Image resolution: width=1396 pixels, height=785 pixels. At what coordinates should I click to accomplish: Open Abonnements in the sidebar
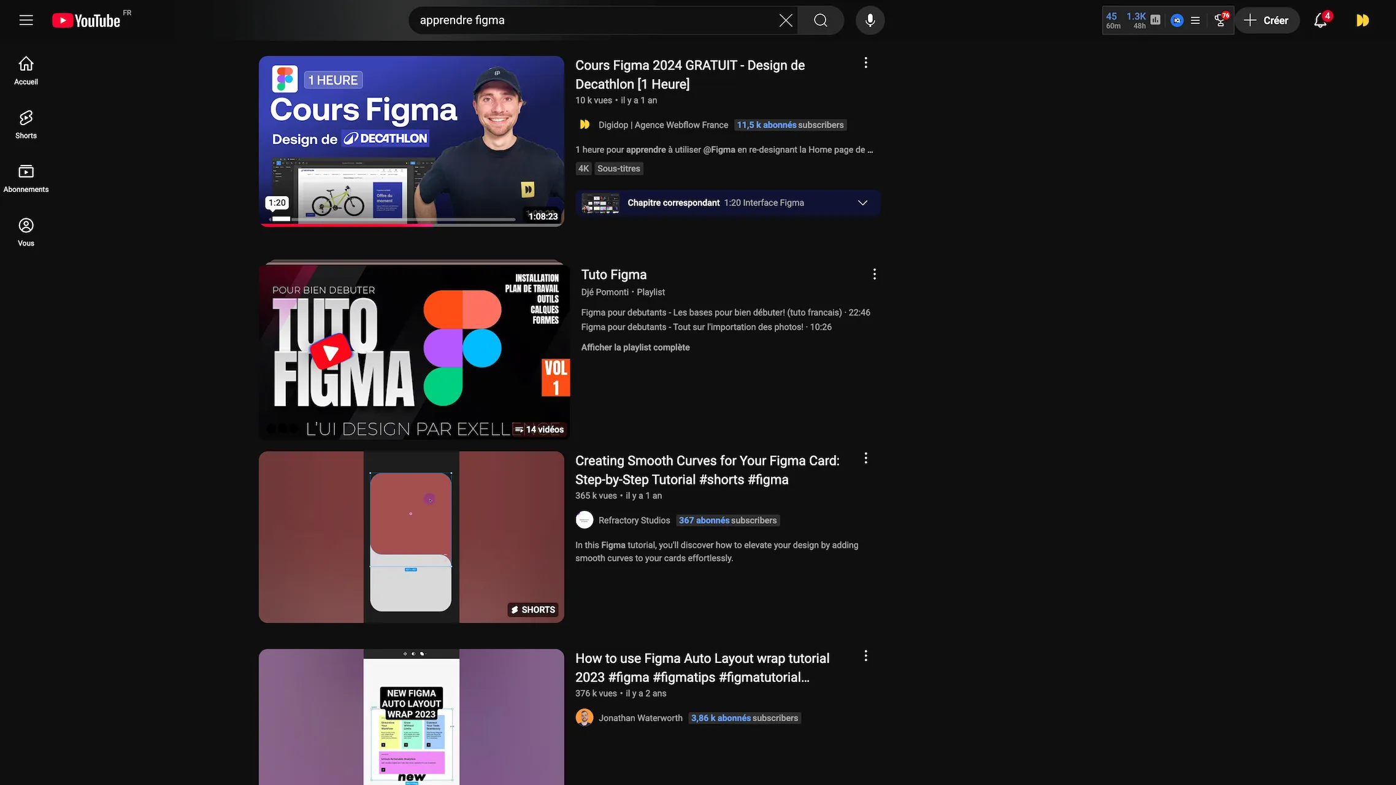tap(26, 178)
